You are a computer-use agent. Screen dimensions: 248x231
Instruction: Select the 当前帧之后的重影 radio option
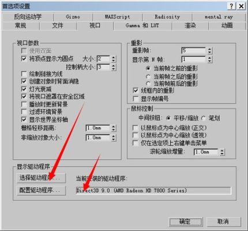[148, 77]
